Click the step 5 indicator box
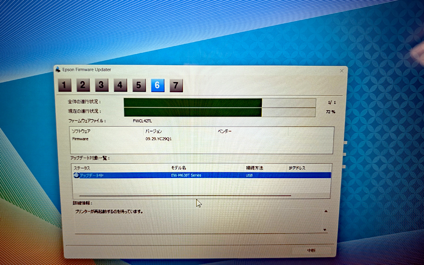The height and width of the screenshot is (265, 424). tap(139, 85)
